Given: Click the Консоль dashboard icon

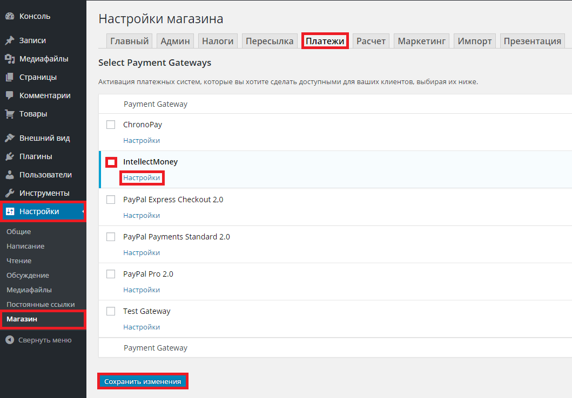Looking at the screenshot, I should (10, 16).
